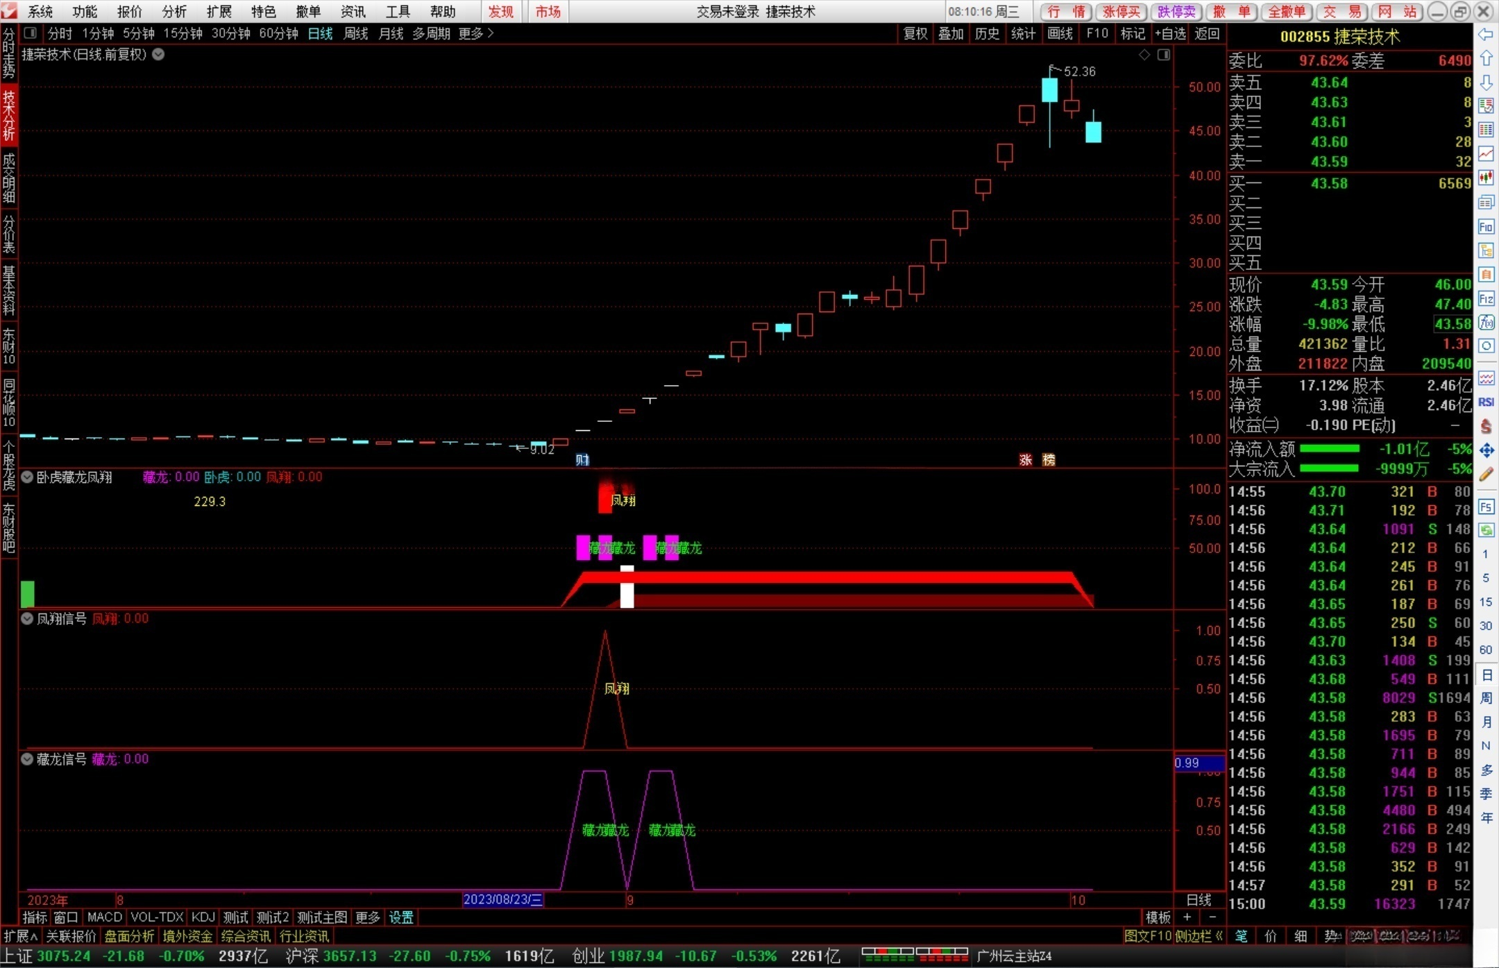Expand the 卧虎藏龙凤翔 indicator dropdown

pyautogui.click(x=27, y=477)
